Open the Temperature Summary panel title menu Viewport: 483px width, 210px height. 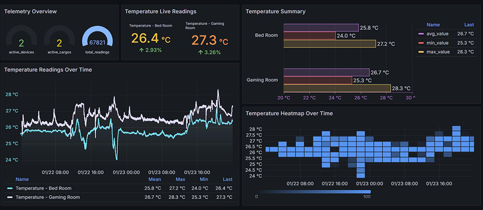[276, 12]
